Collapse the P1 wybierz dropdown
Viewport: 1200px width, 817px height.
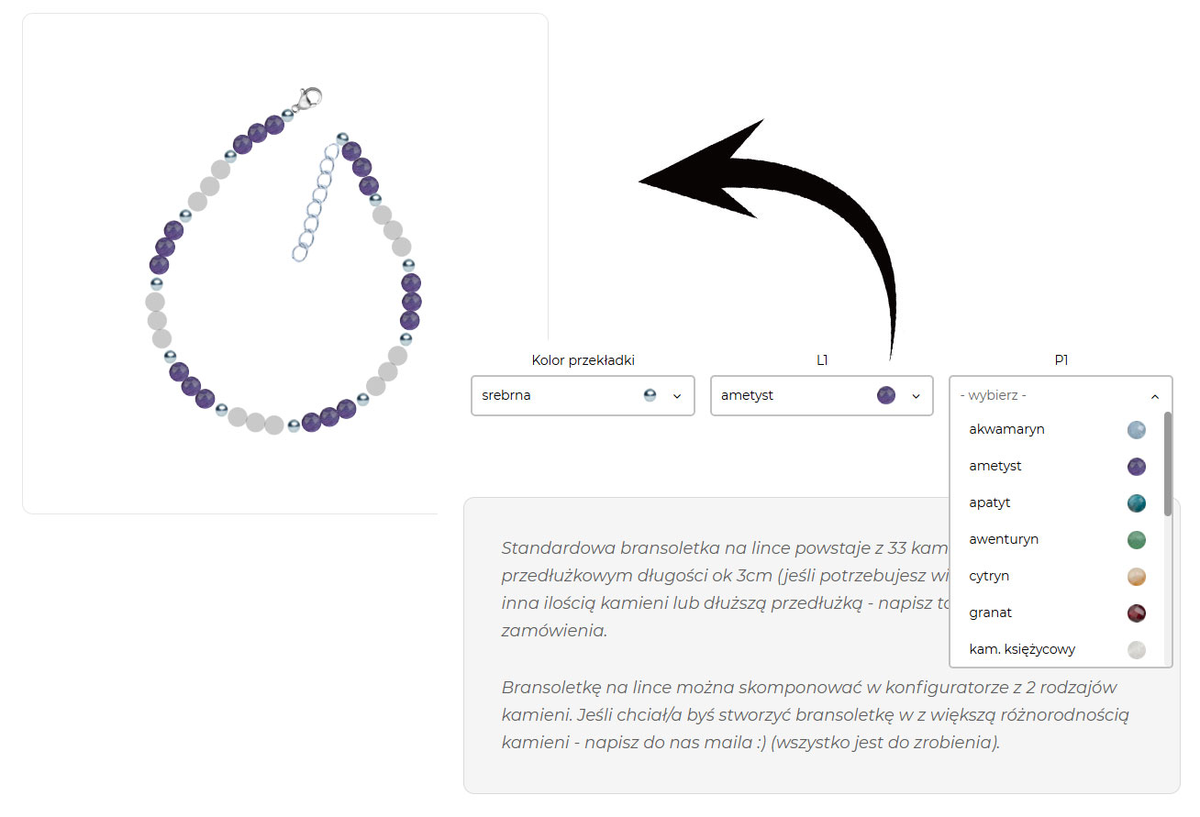coord(1061,395)
